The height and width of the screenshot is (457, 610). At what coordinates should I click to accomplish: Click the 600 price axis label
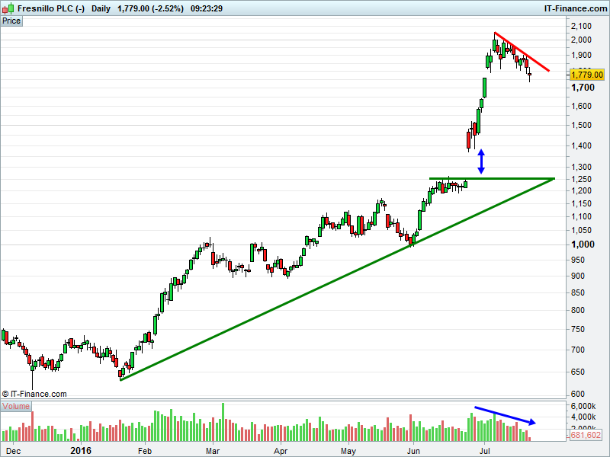tap(578, 394)
